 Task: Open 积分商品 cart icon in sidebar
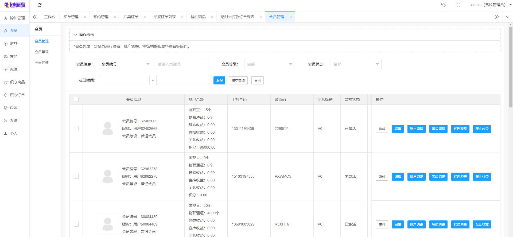point(6,82)
